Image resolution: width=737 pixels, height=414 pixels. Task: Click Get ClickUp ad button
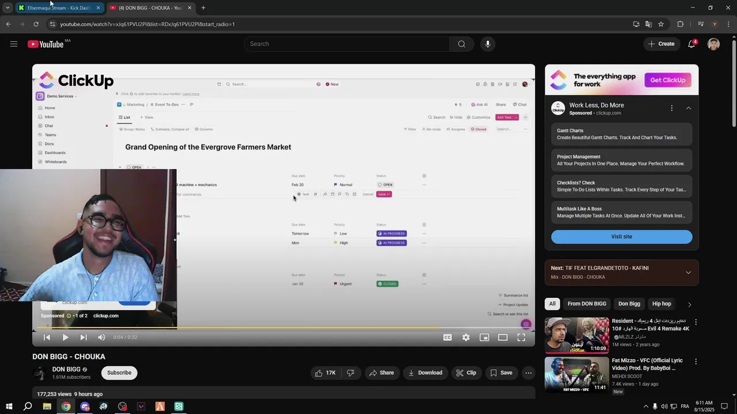(x=668, y=80)
